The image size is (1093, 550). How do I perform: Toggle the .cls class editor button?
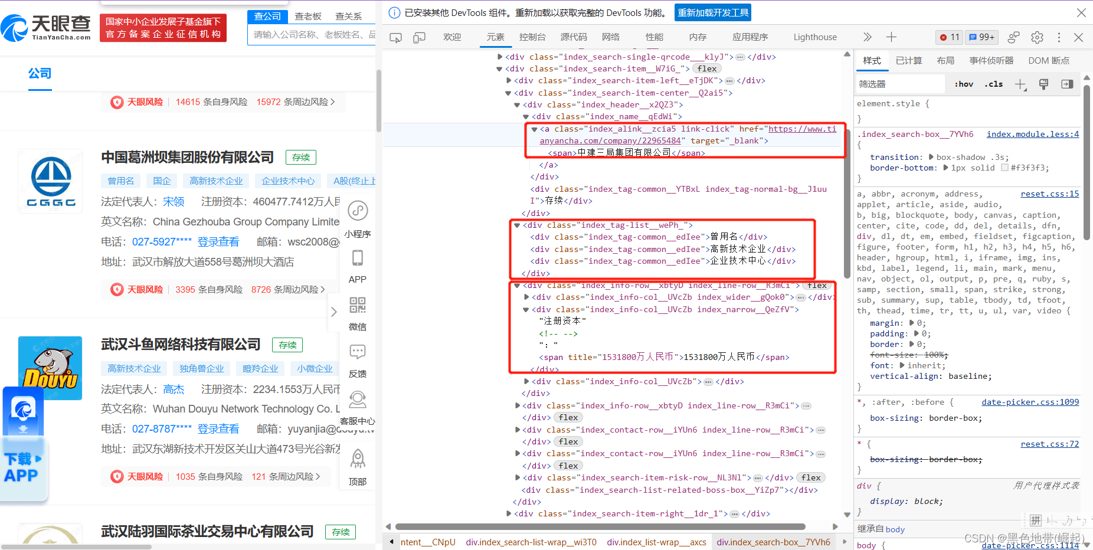(x=994, y=84)
